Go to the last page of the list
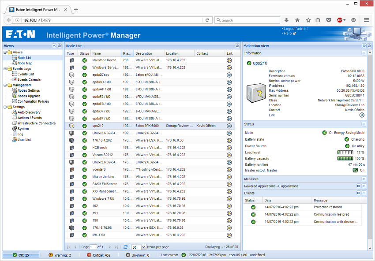 pyautogui.click(x=116, y=247)
